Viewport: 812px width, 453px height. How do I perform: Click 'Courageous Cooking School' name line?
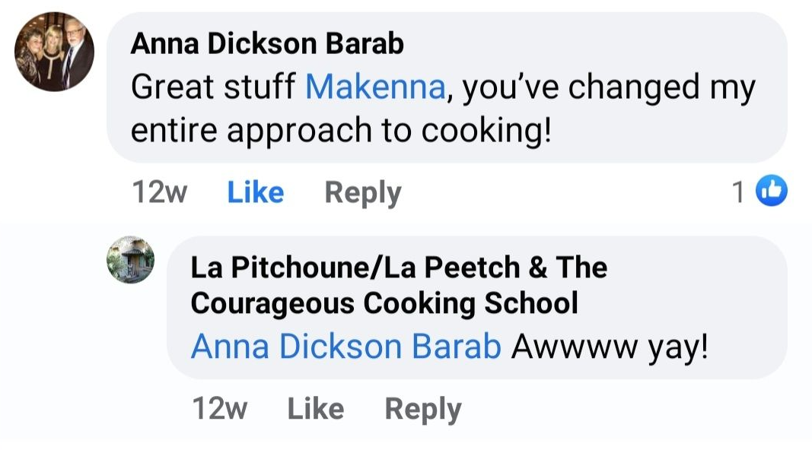coord(384,303)
